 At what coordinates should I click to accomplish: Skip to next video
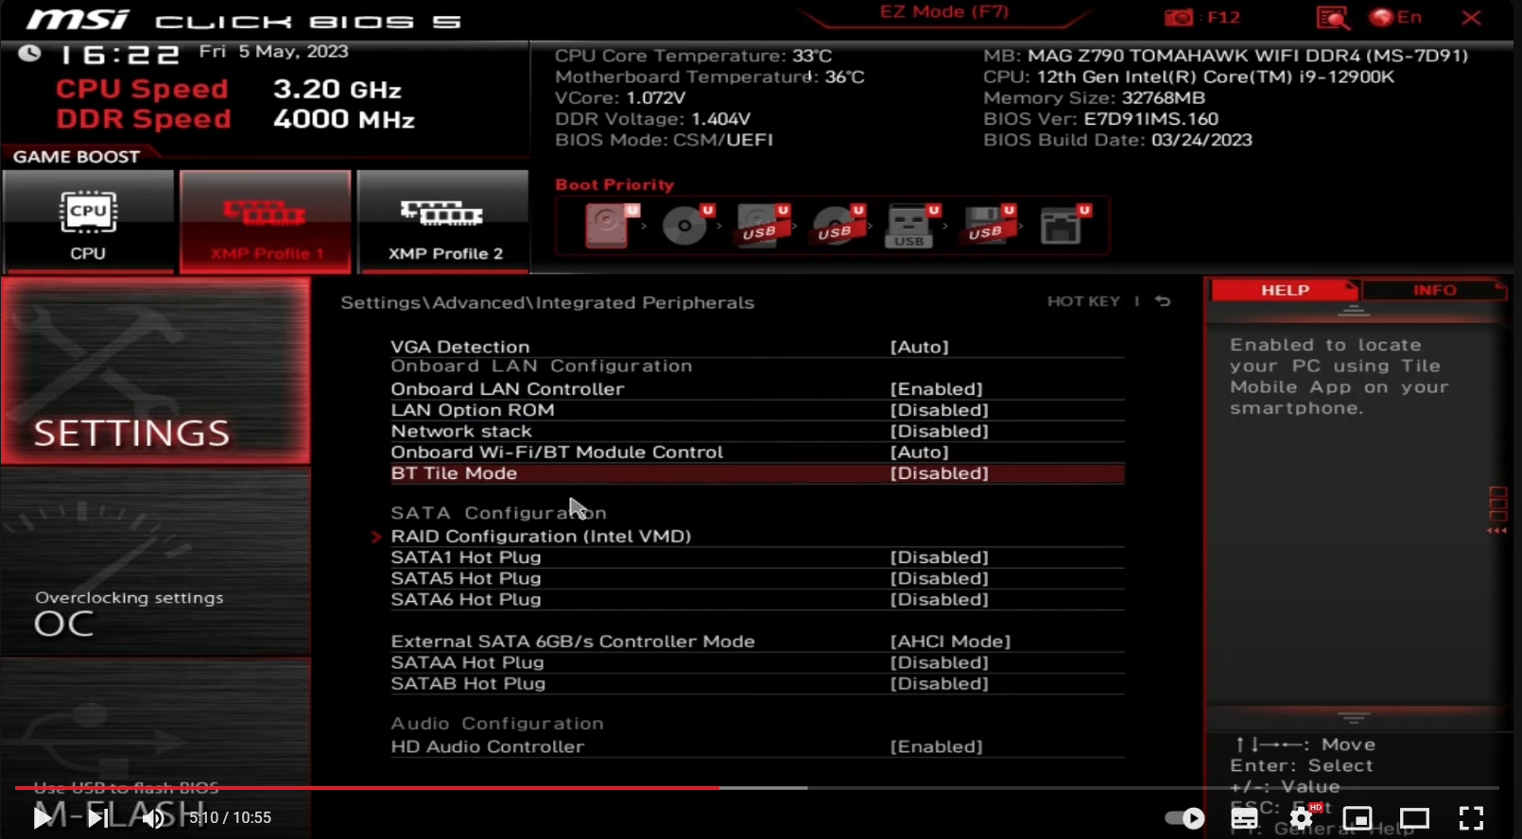pyautogui.click(x=97, y=817)
